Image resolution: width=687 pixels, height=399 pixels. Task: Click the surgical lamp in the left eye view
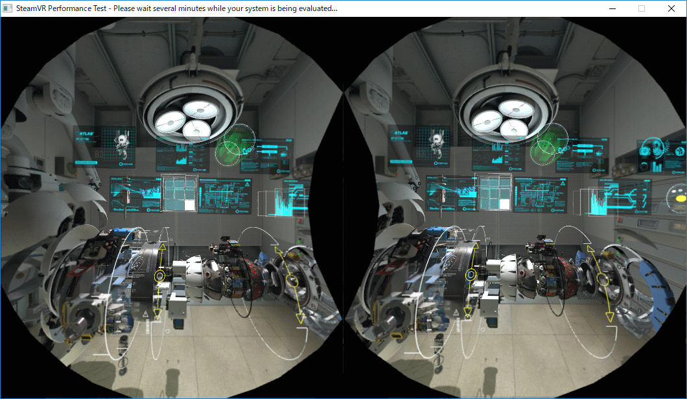(191, 105)
